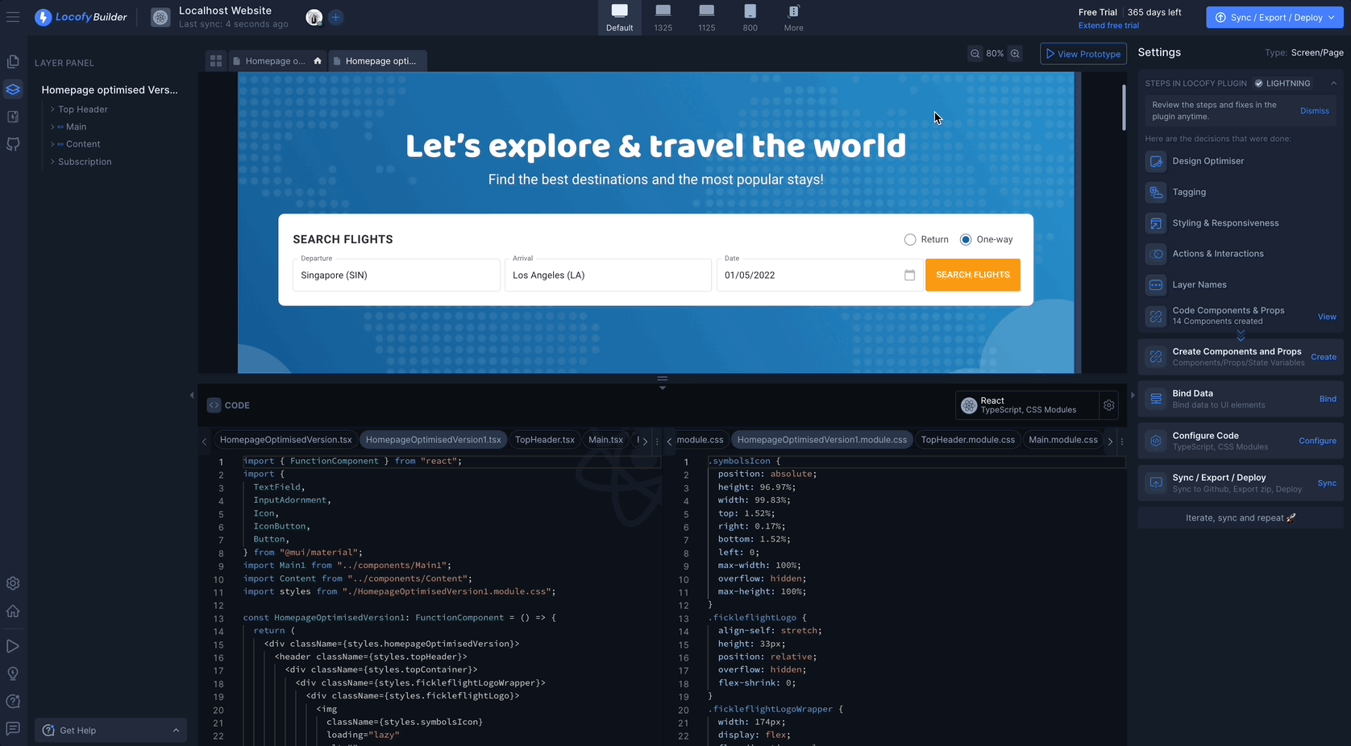The height and width of the screenshot is (746, 1351).
Task: Click the Departure input field
Action: point(397,276)
